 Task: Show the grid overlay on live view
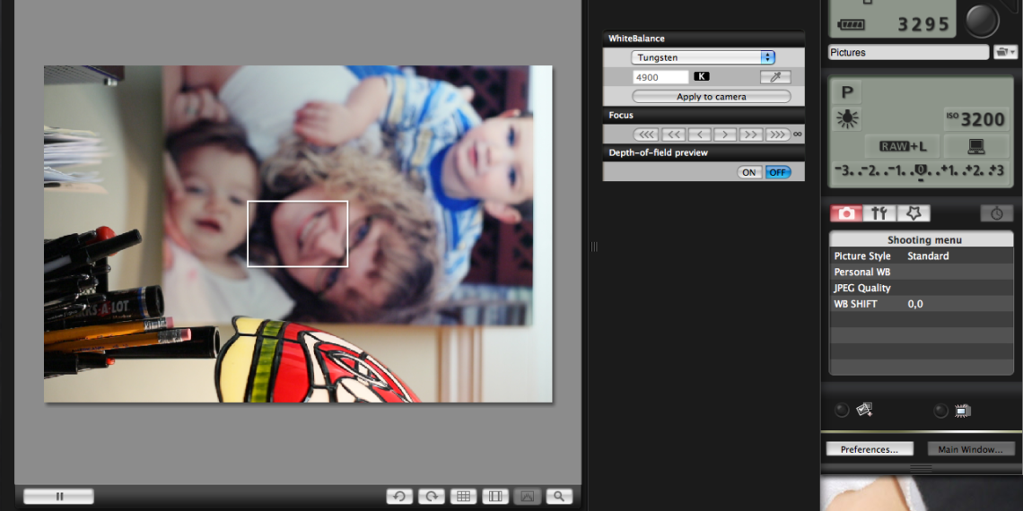463,497
